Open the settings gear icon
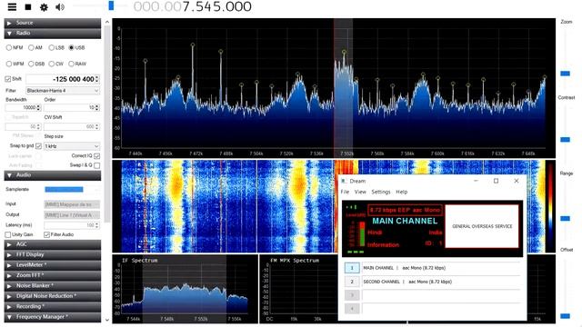This screenshot has width=582, height=327. click(x=44, y=7)
